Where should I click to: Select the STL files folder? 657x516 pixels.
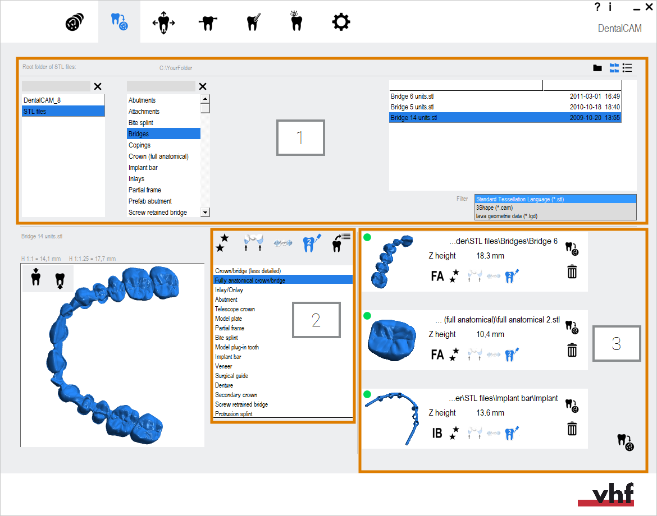pyautogui.click(x=63, y=111)
